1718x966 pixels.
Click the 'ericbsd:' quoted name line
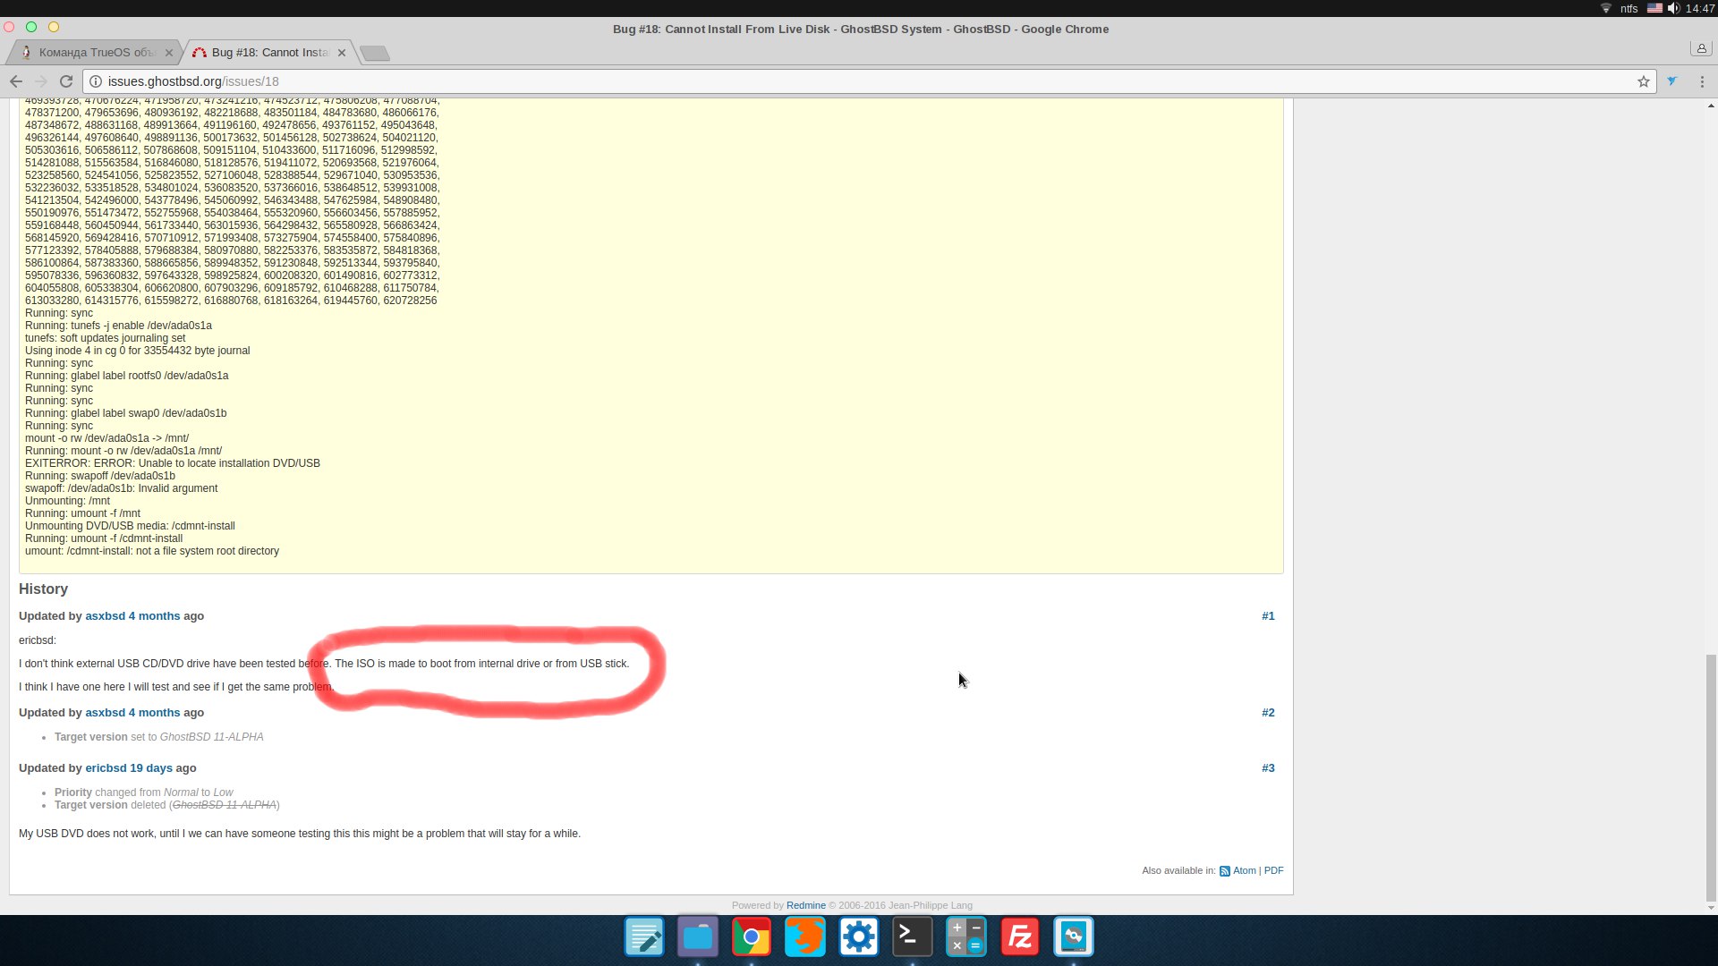click(38, 640)
